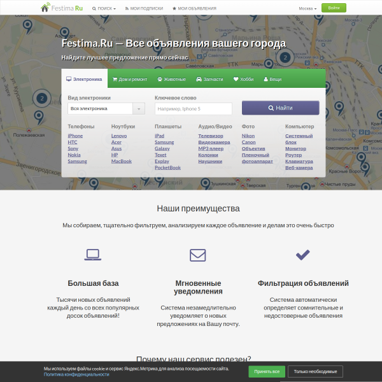Switch to the Животные tab
The height and width of the screenshot is (382, 382).
click(x=172, y=79)
